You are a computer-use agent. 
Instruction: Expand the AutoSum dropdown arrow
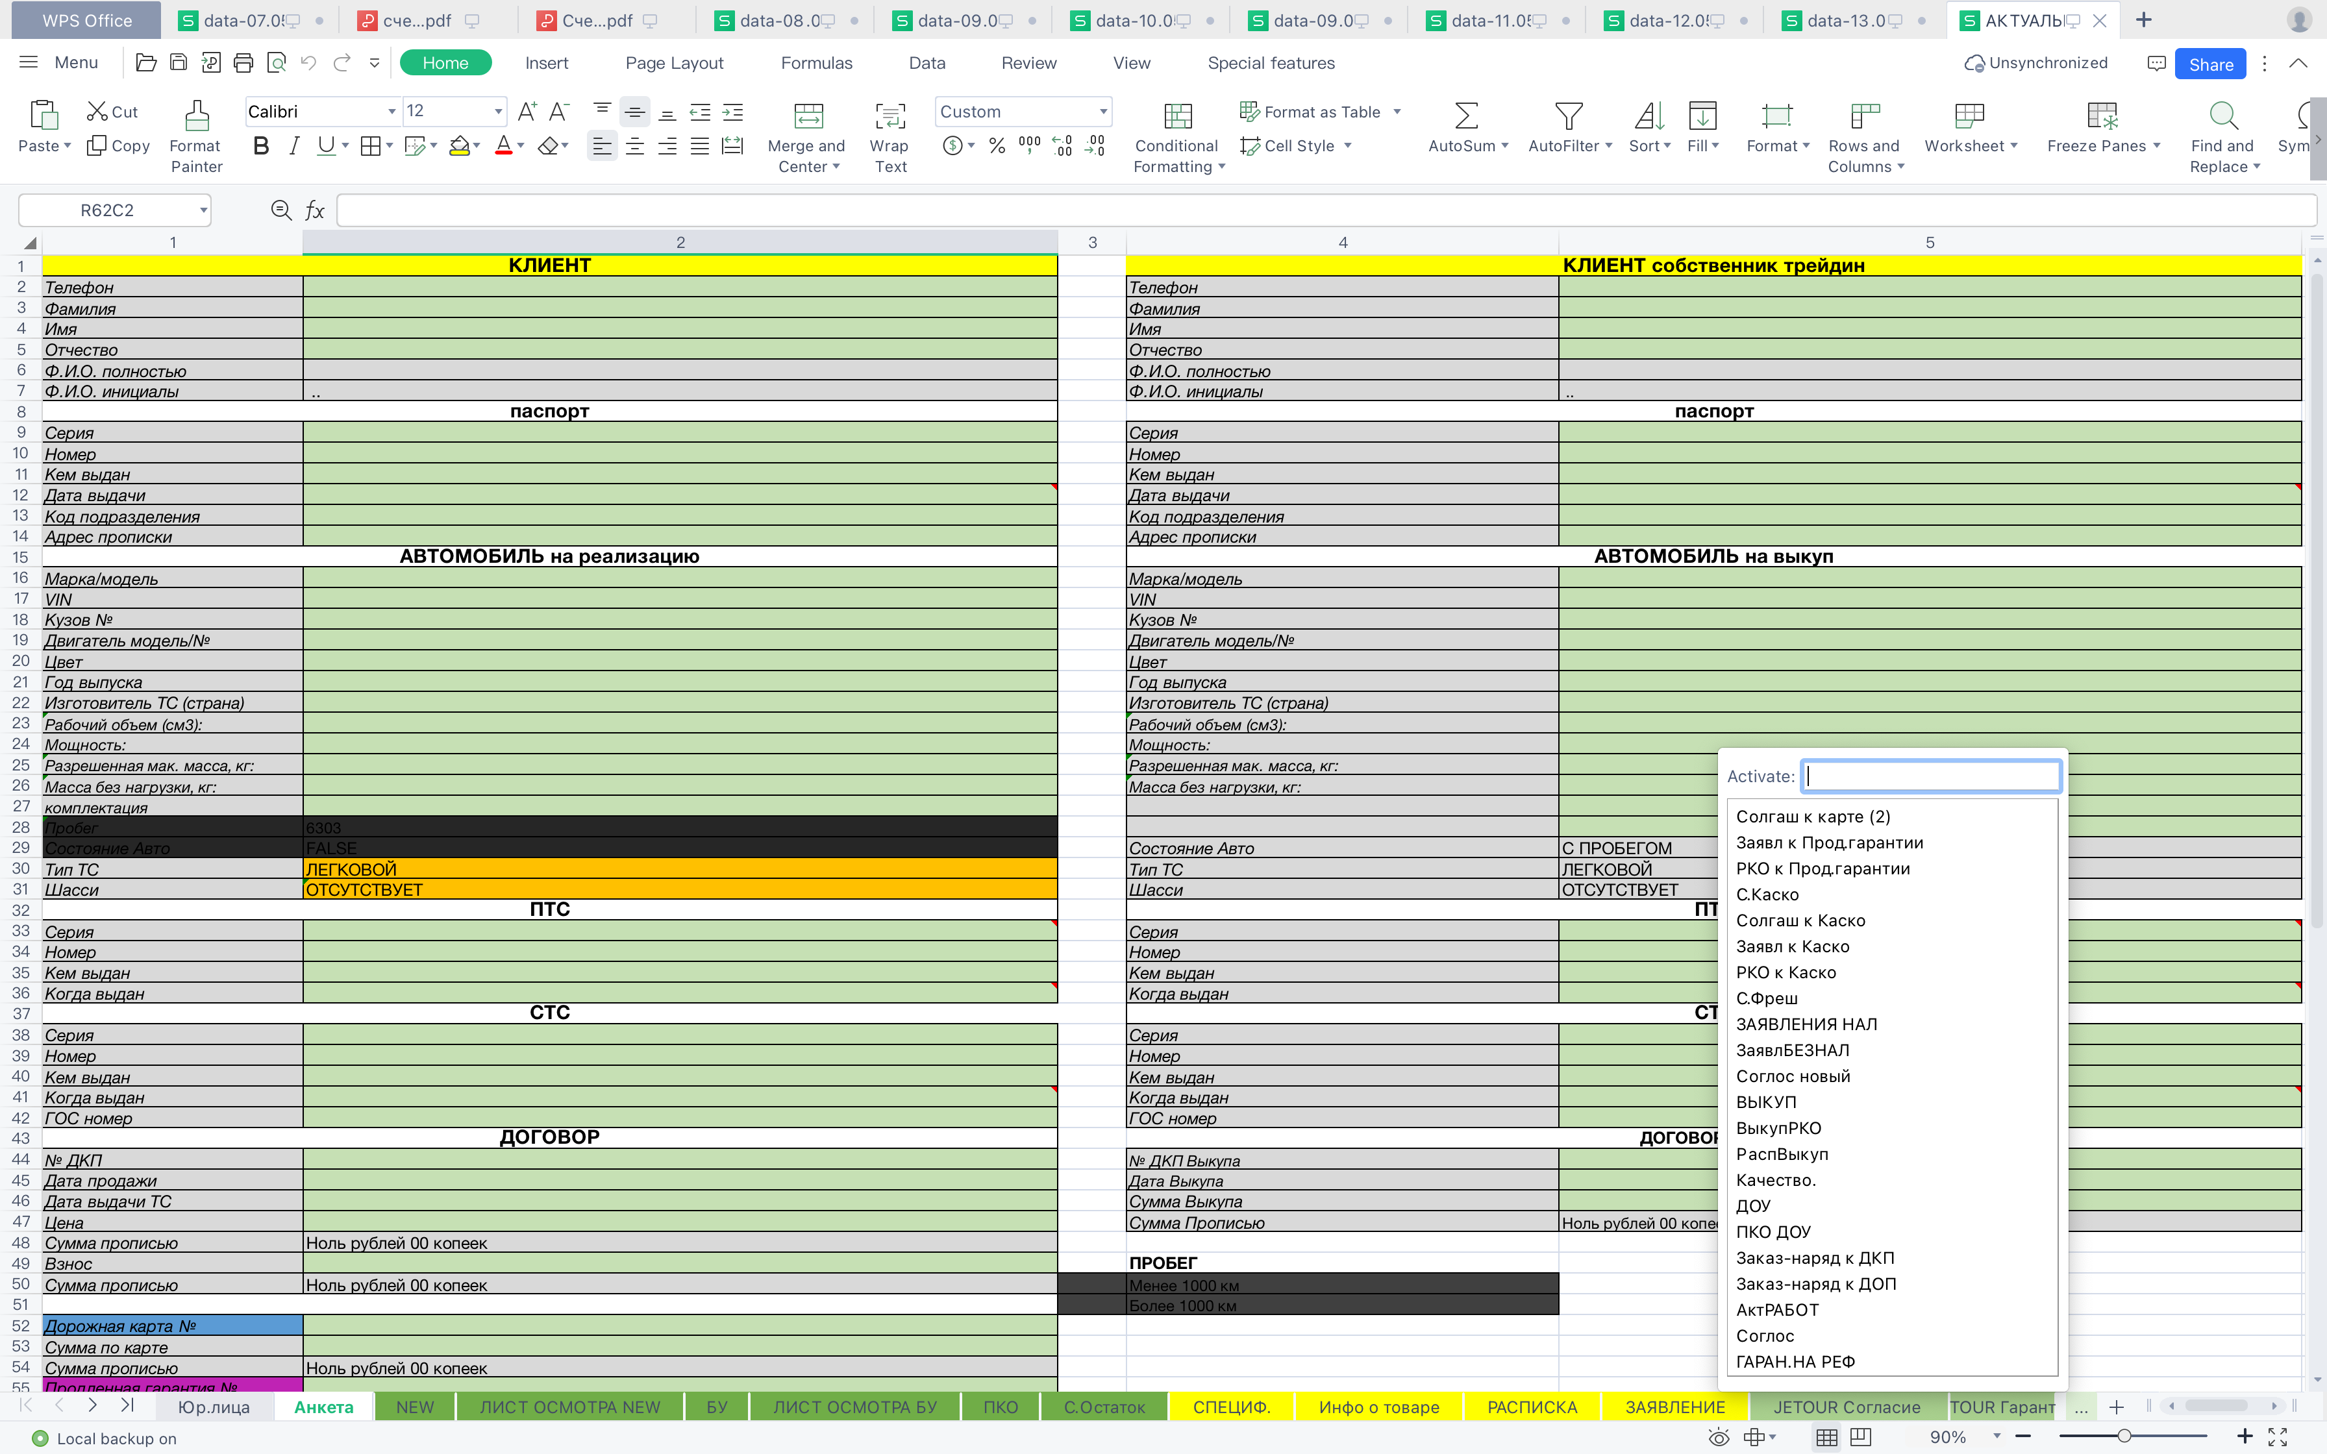(x=1505, y=146)
